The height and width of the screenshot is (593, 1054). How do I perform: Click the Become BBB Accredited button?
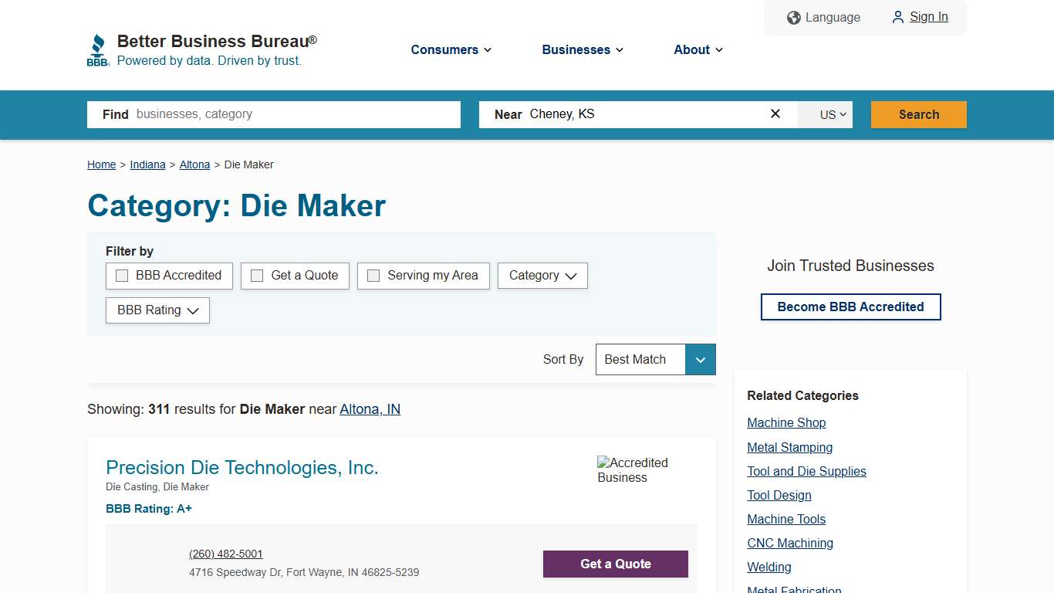coord(850,307)
